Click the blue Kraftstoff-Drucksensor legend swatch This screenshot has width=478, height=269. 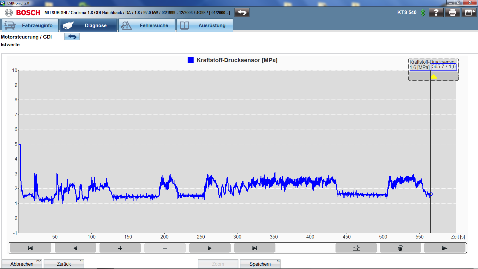tap(191, 60)
